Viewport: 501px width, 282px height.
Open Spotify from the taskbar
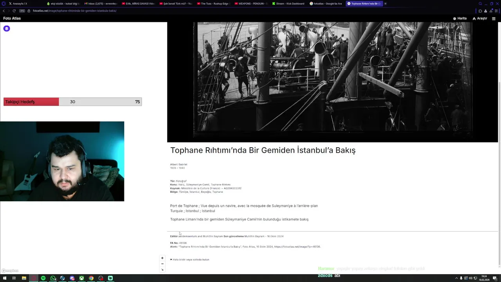(x=43, y=278)
